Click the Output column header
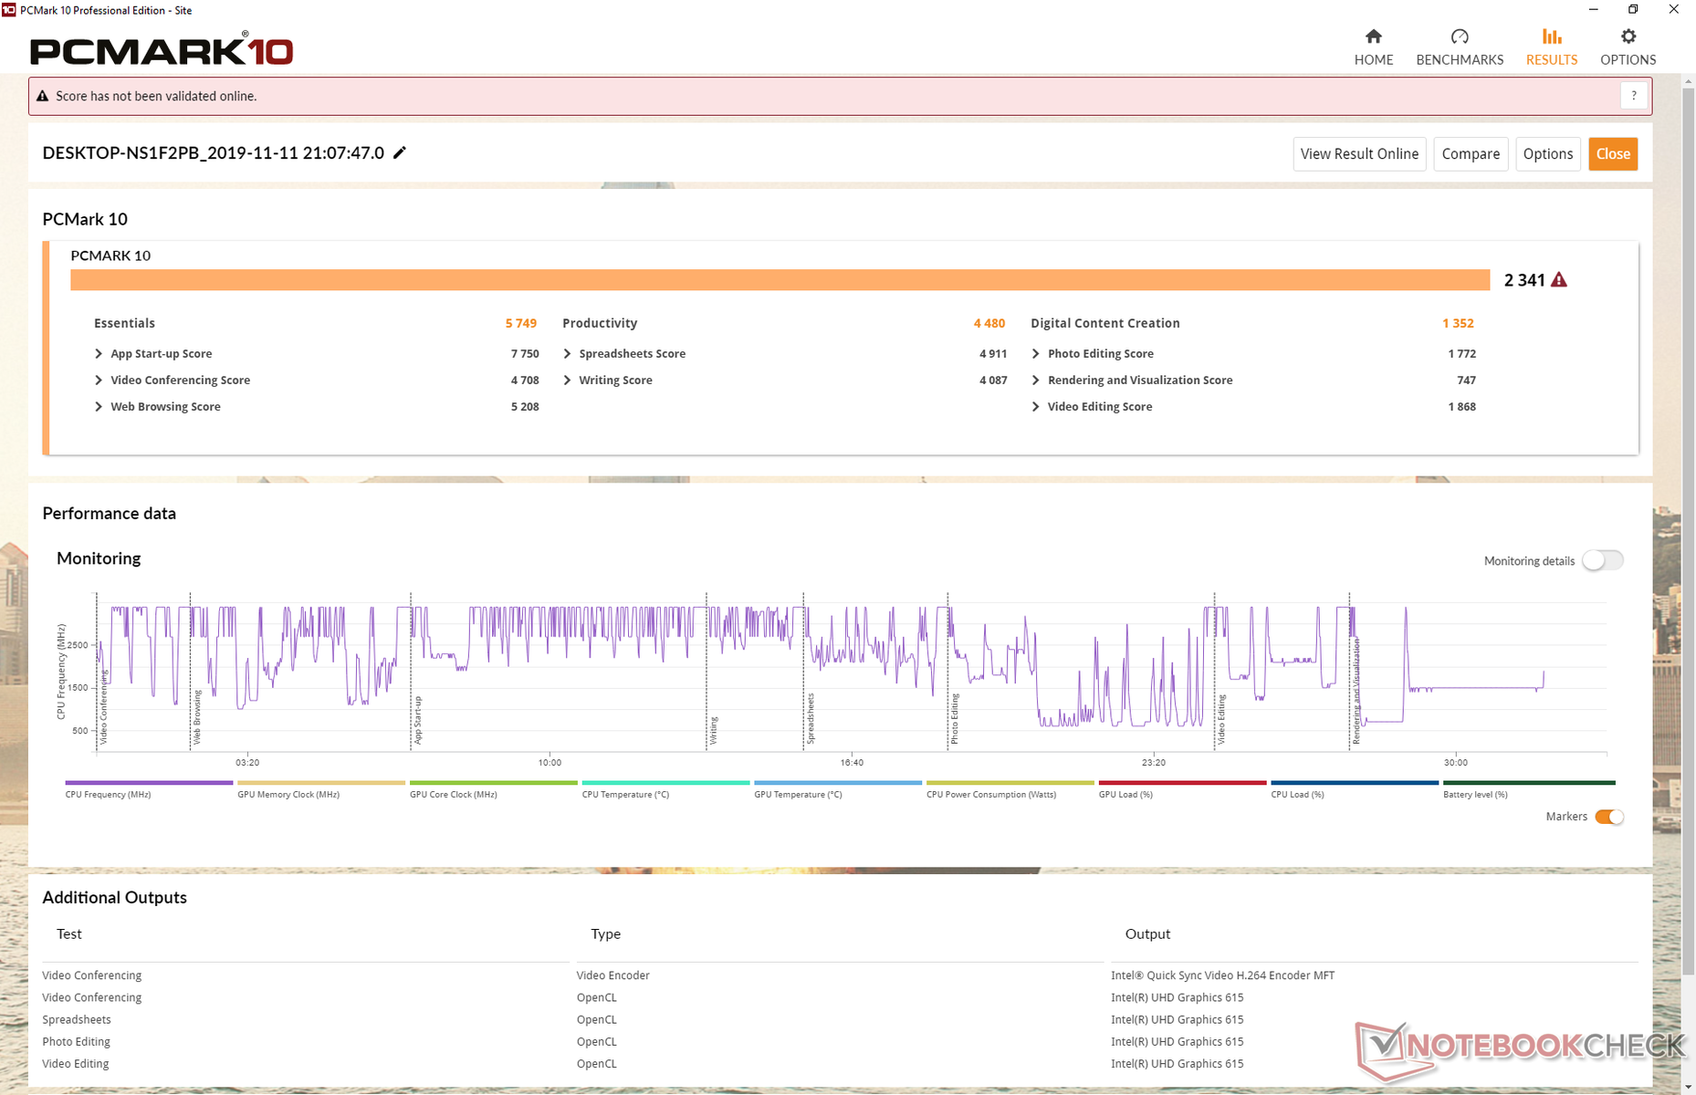The width and height of the screenshot is (1696, 1095). coord(1147,933)
